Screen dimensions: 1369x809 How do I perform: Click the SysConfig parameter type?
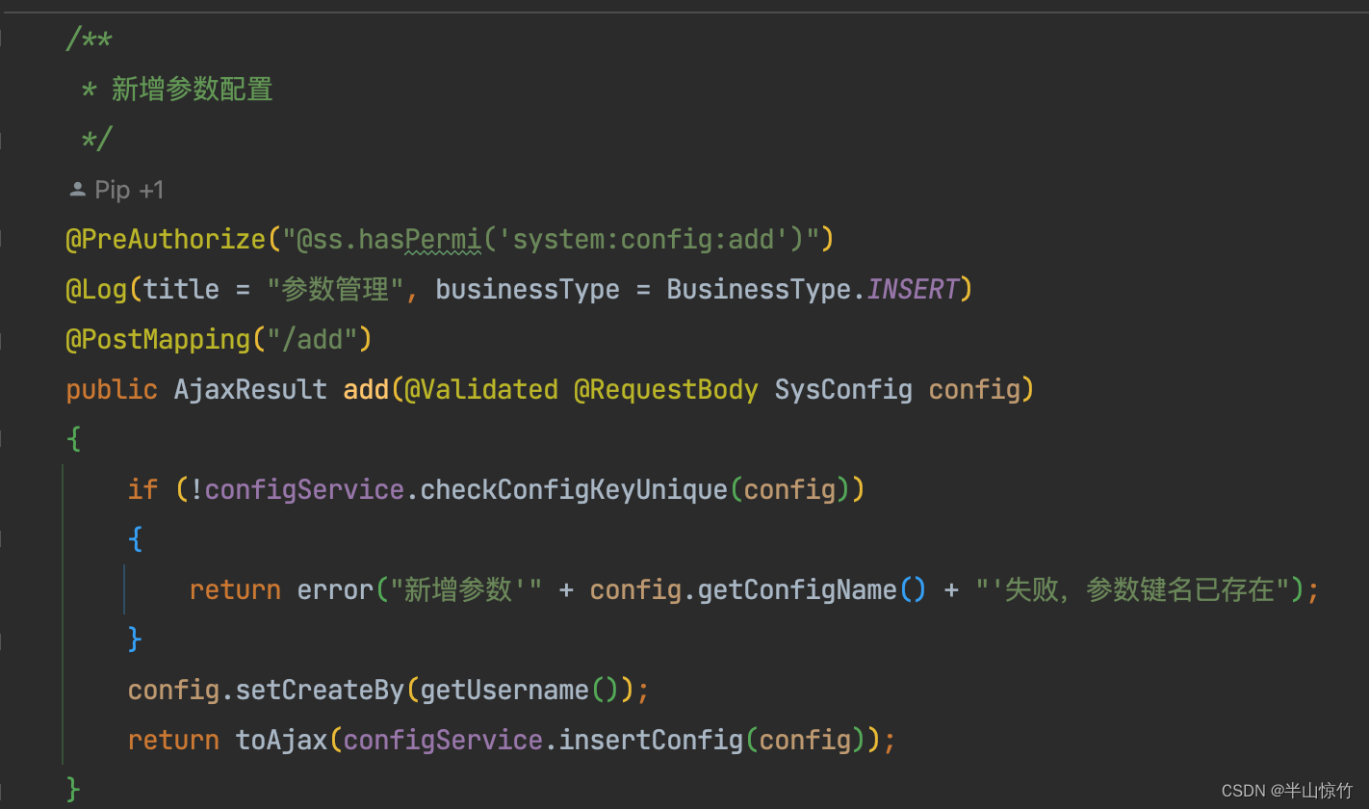pos(843,389)
